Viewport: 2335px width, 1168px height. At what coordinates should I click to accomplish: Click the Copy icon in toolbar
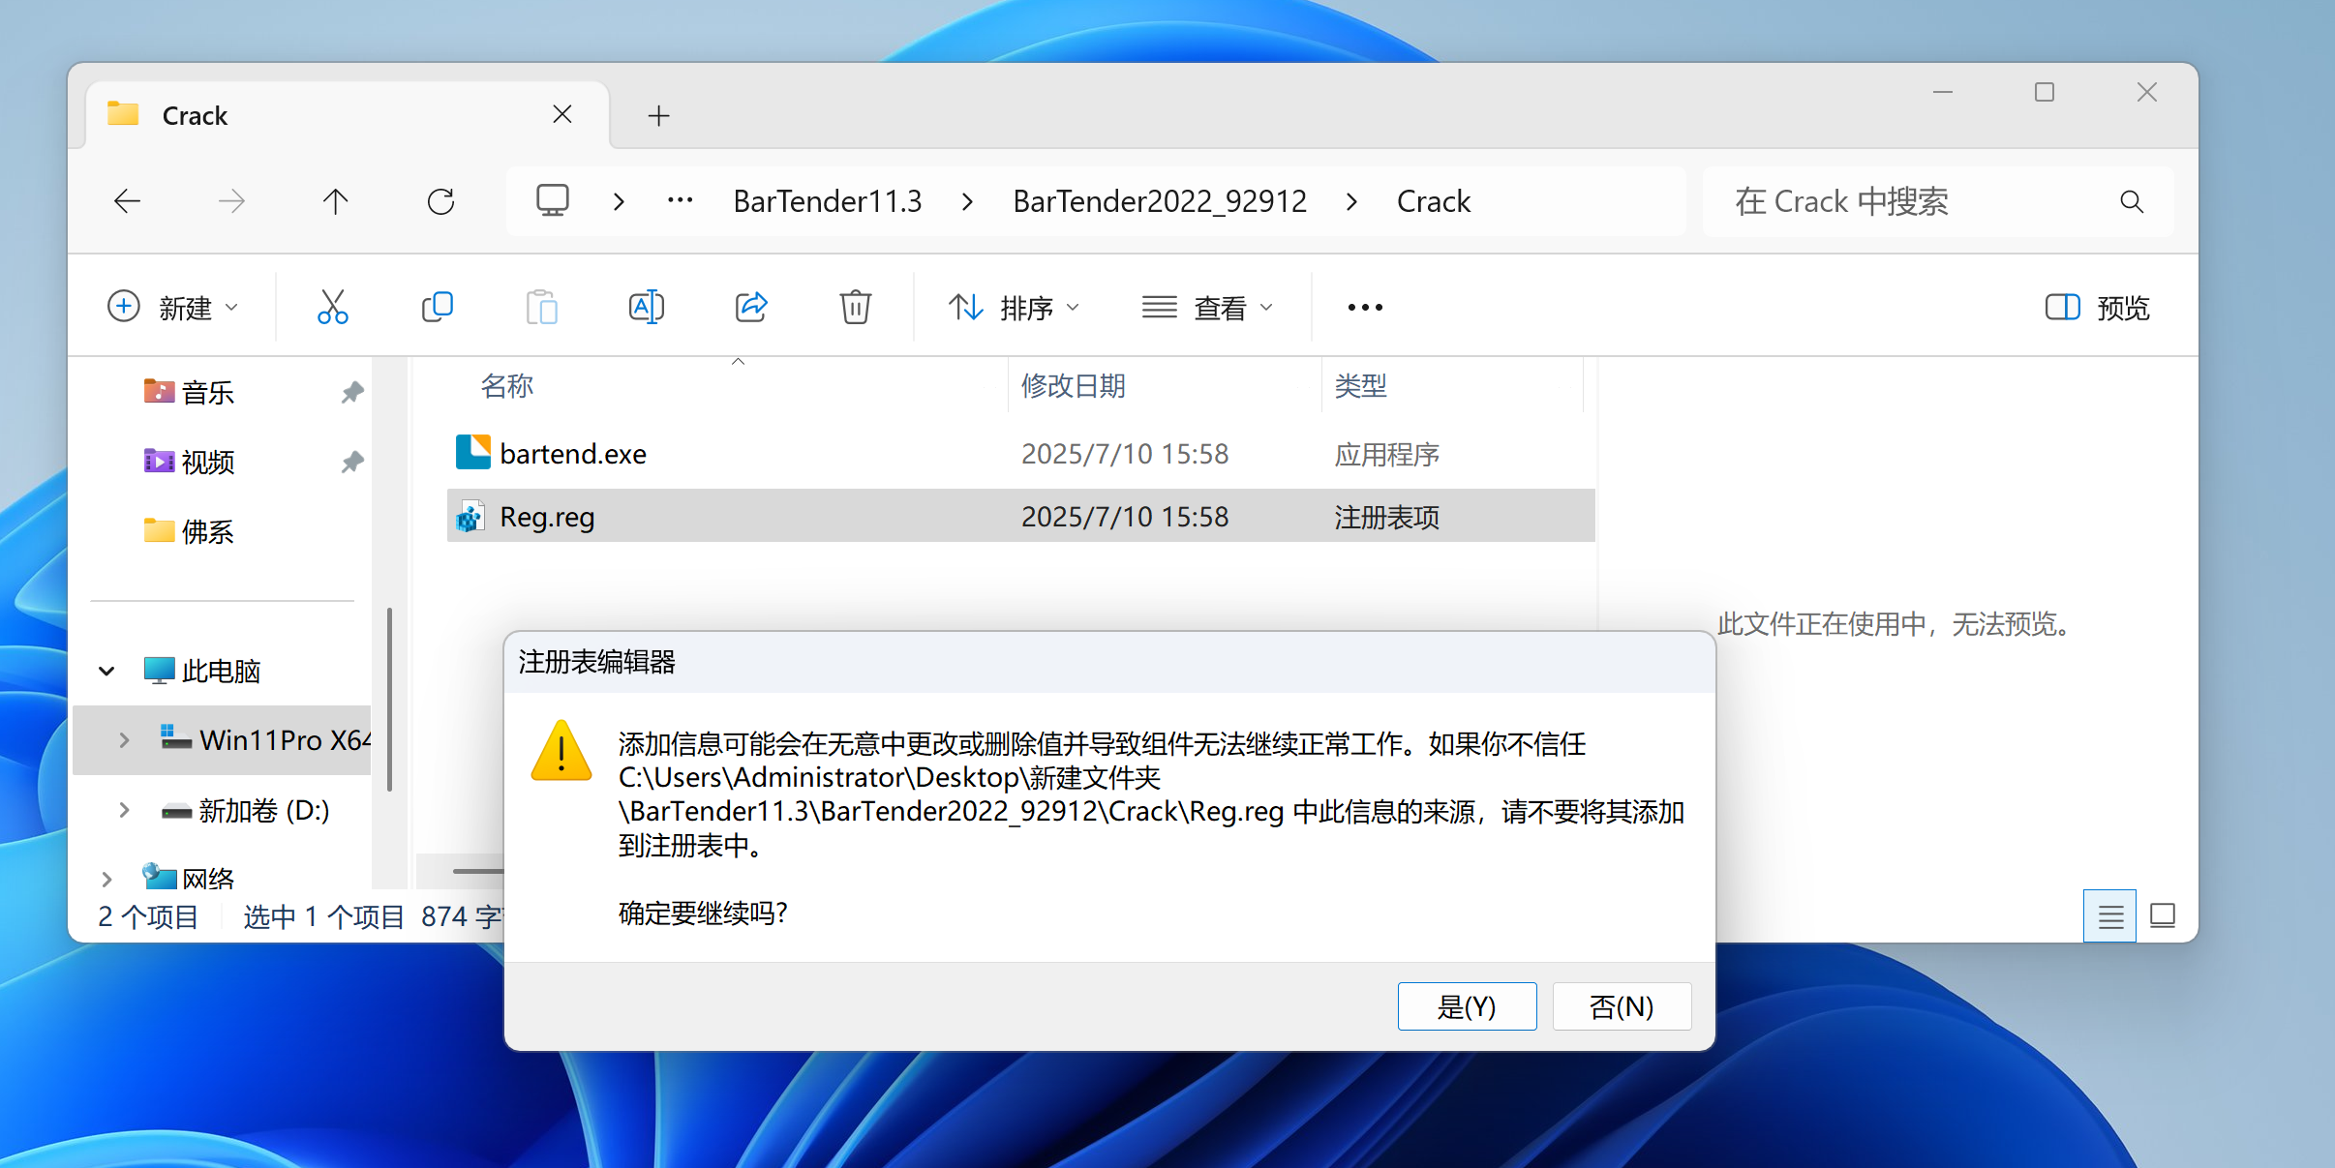(x=438, y=308)
